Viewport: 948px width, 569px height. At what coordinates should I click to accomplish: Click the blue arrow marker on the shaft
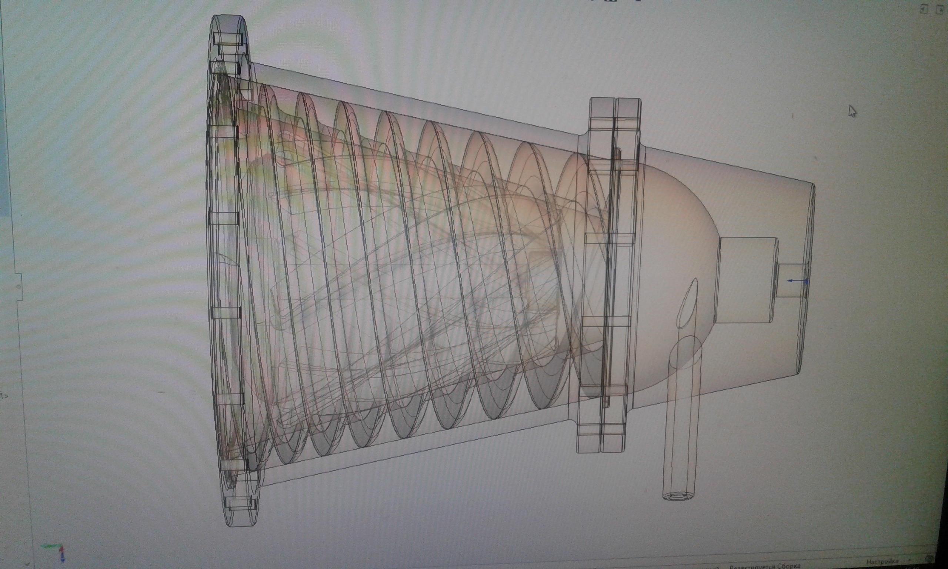pos(797,281)
